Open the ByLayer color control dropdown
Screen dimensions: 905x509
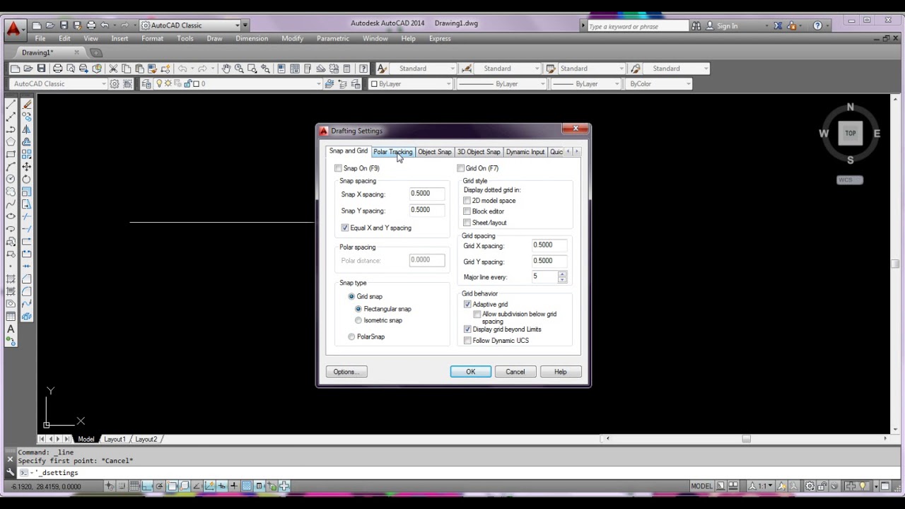coord(411,83)
